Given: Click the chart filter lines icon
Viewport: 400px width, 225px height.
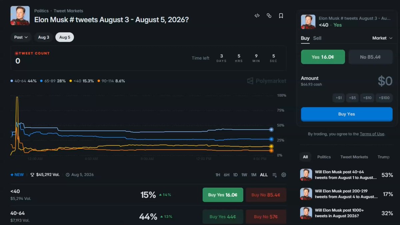Looking at the screenshot, I should 275,175.
